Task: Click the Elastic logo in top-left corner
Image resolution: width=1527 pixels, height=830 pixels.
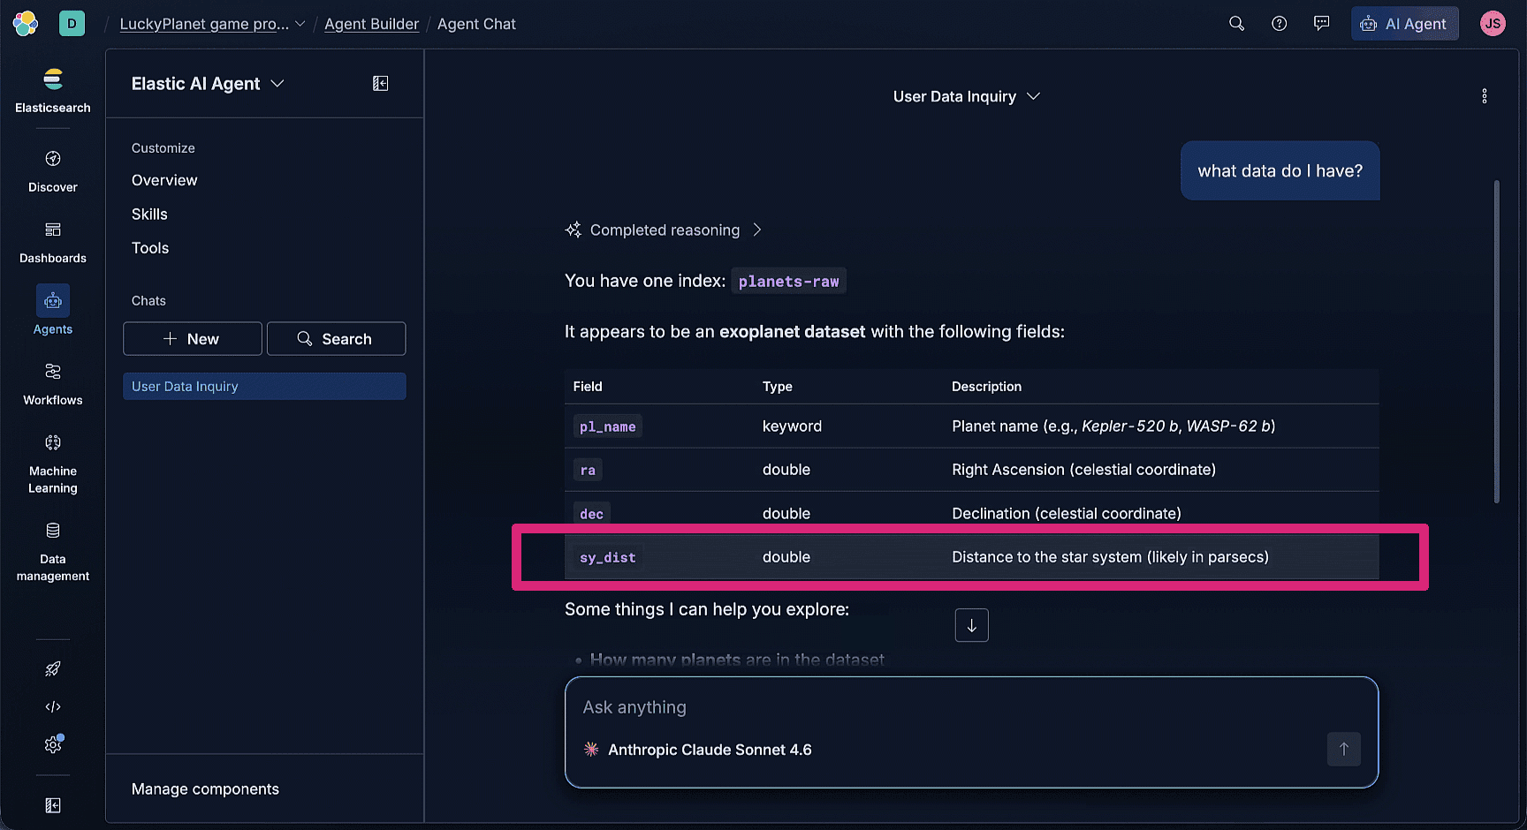Action: 26,24
